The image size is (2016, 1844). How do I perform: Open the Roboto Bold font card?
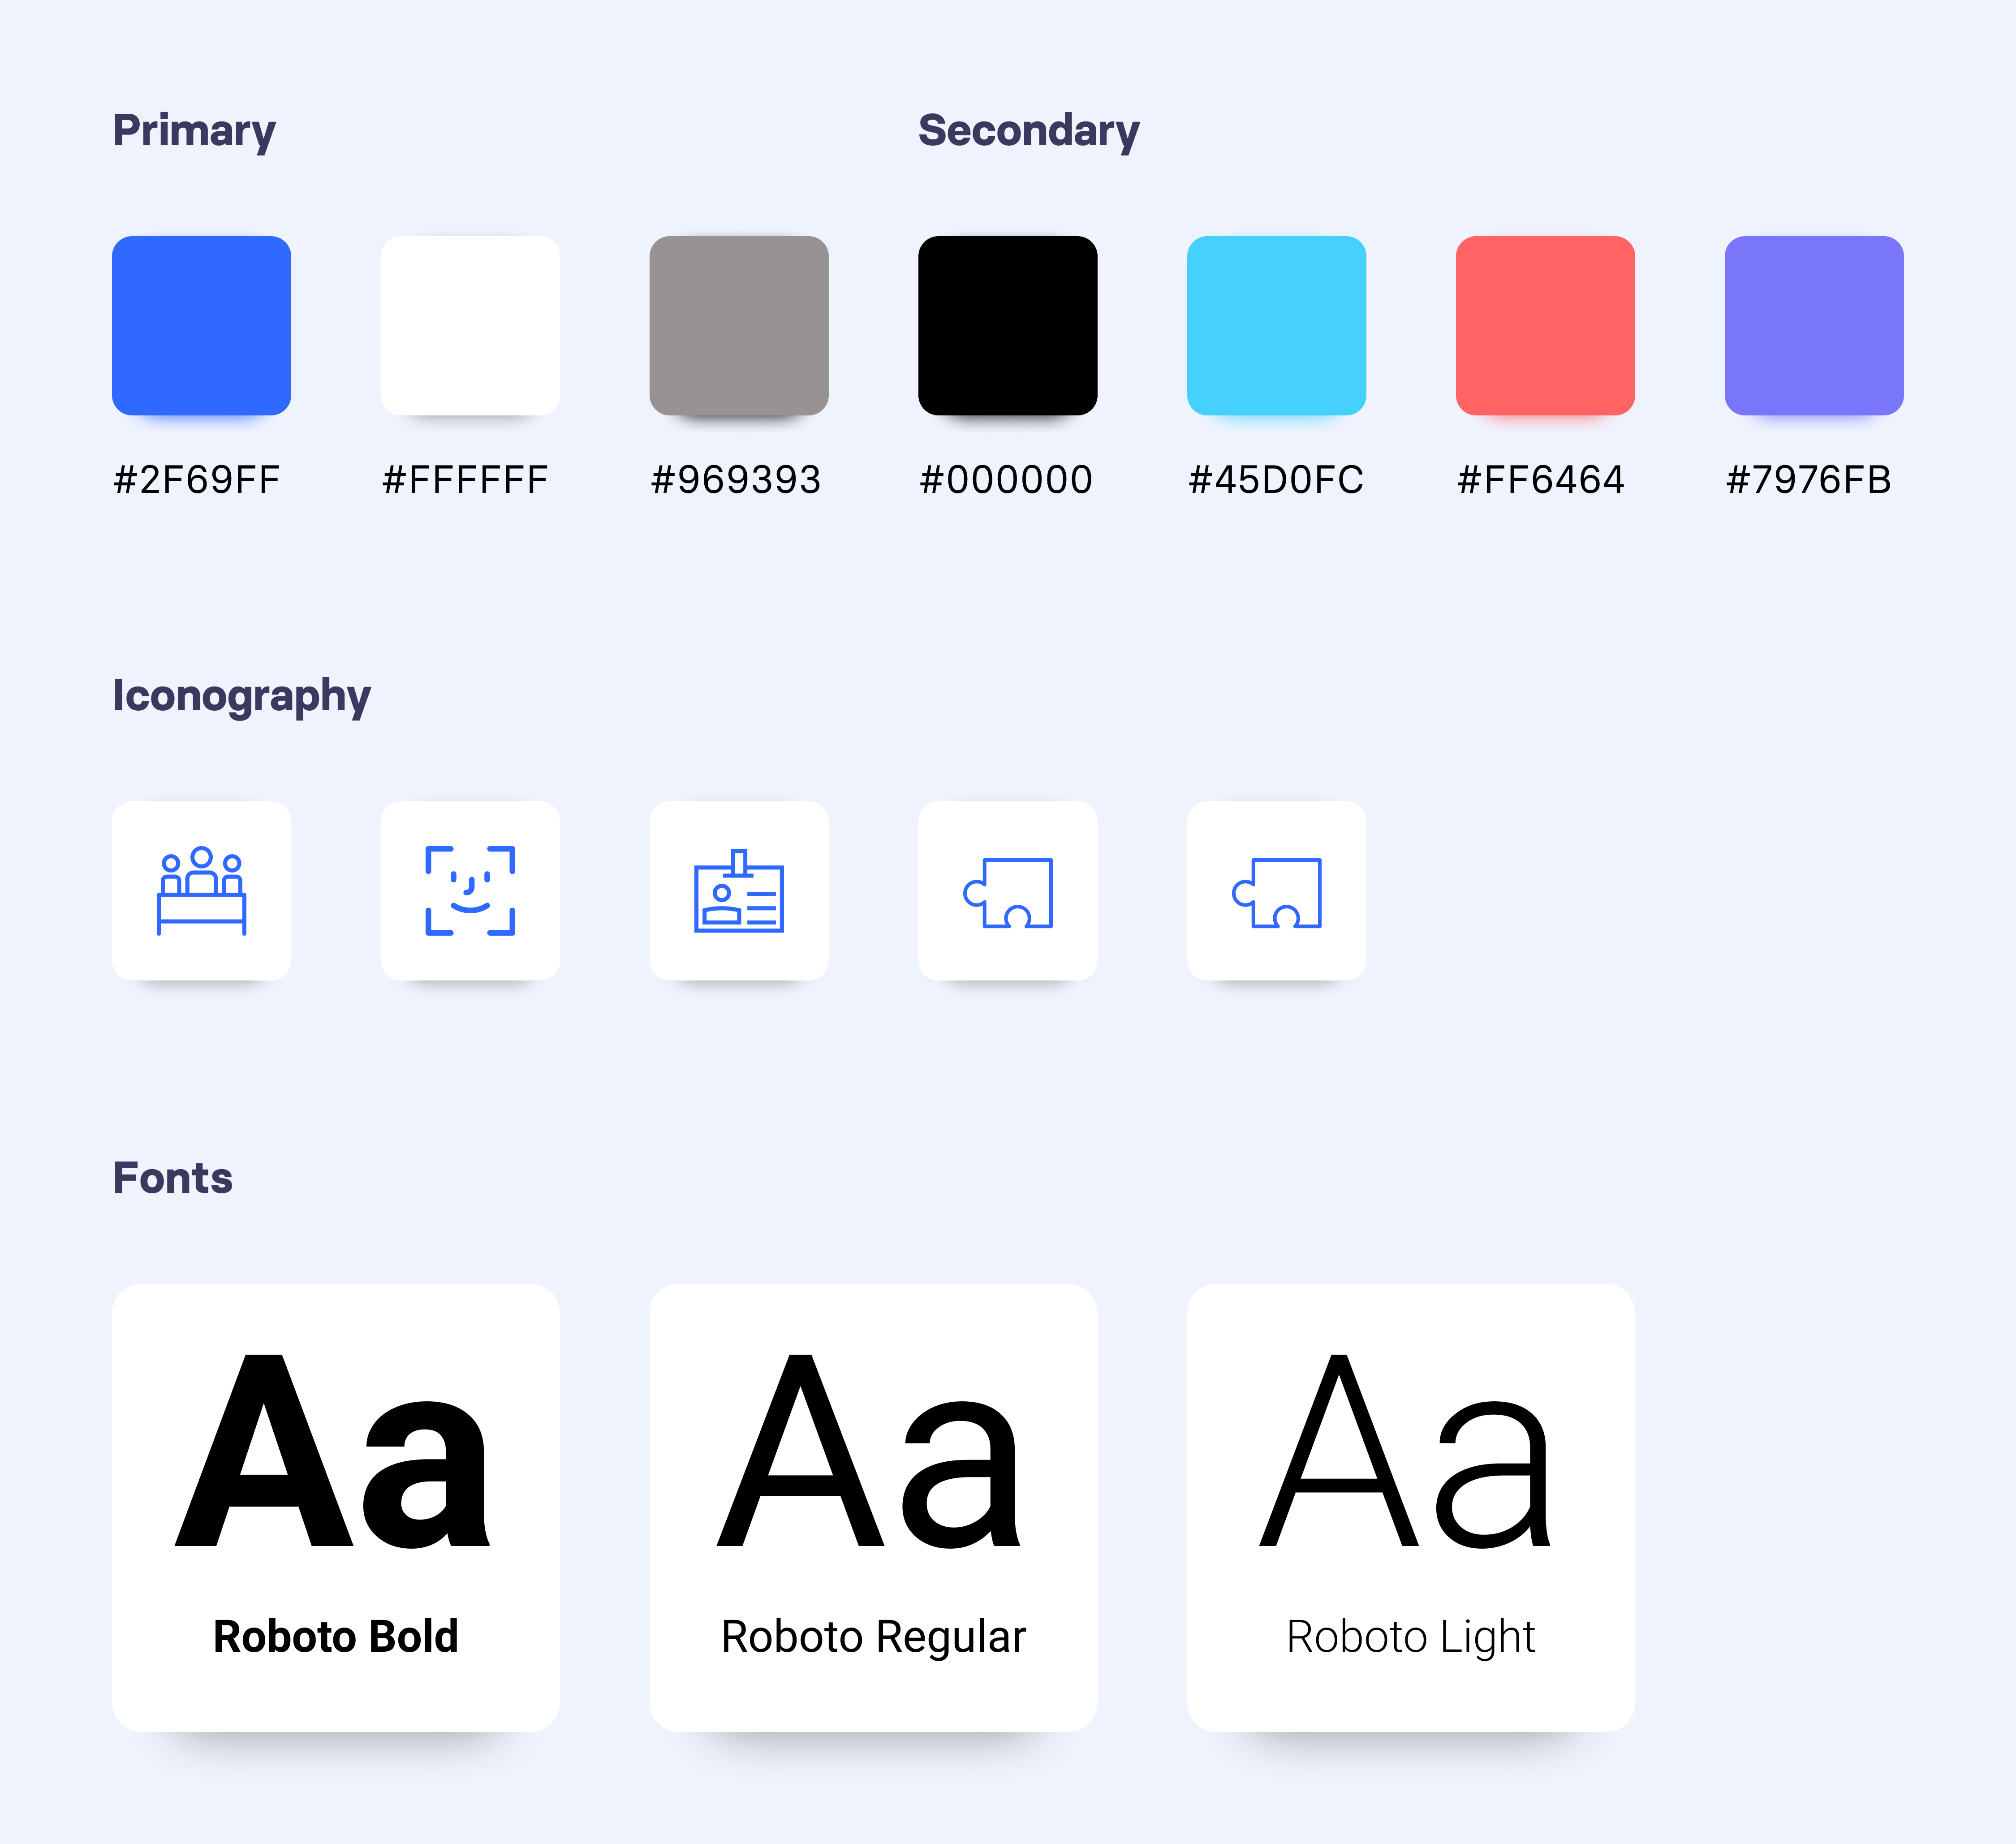pos(336,1508)
